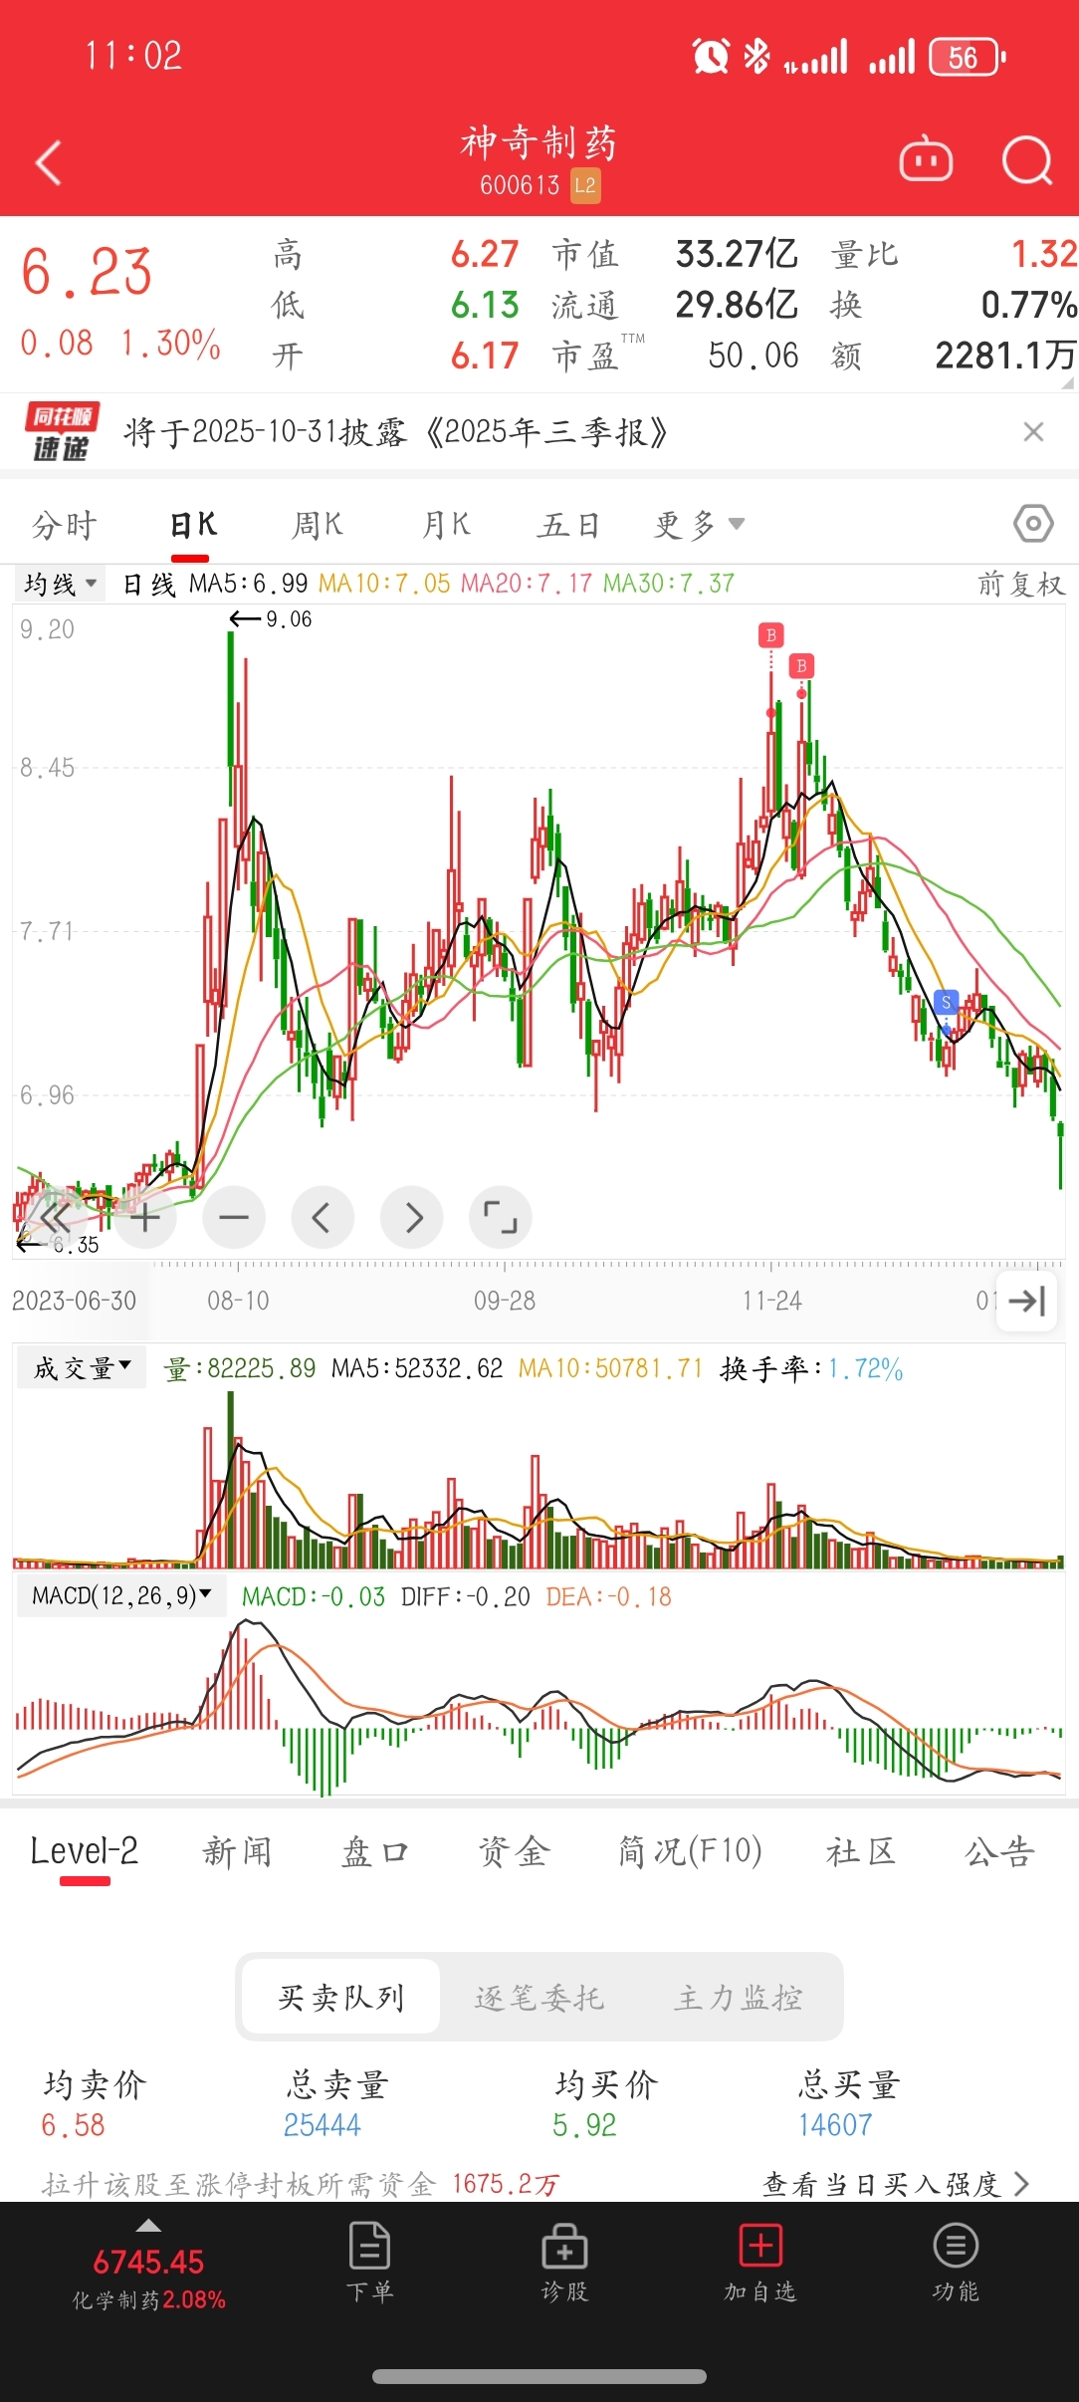Tap the 2025年三季报 disclosure notice text

(x=396, y=432)
